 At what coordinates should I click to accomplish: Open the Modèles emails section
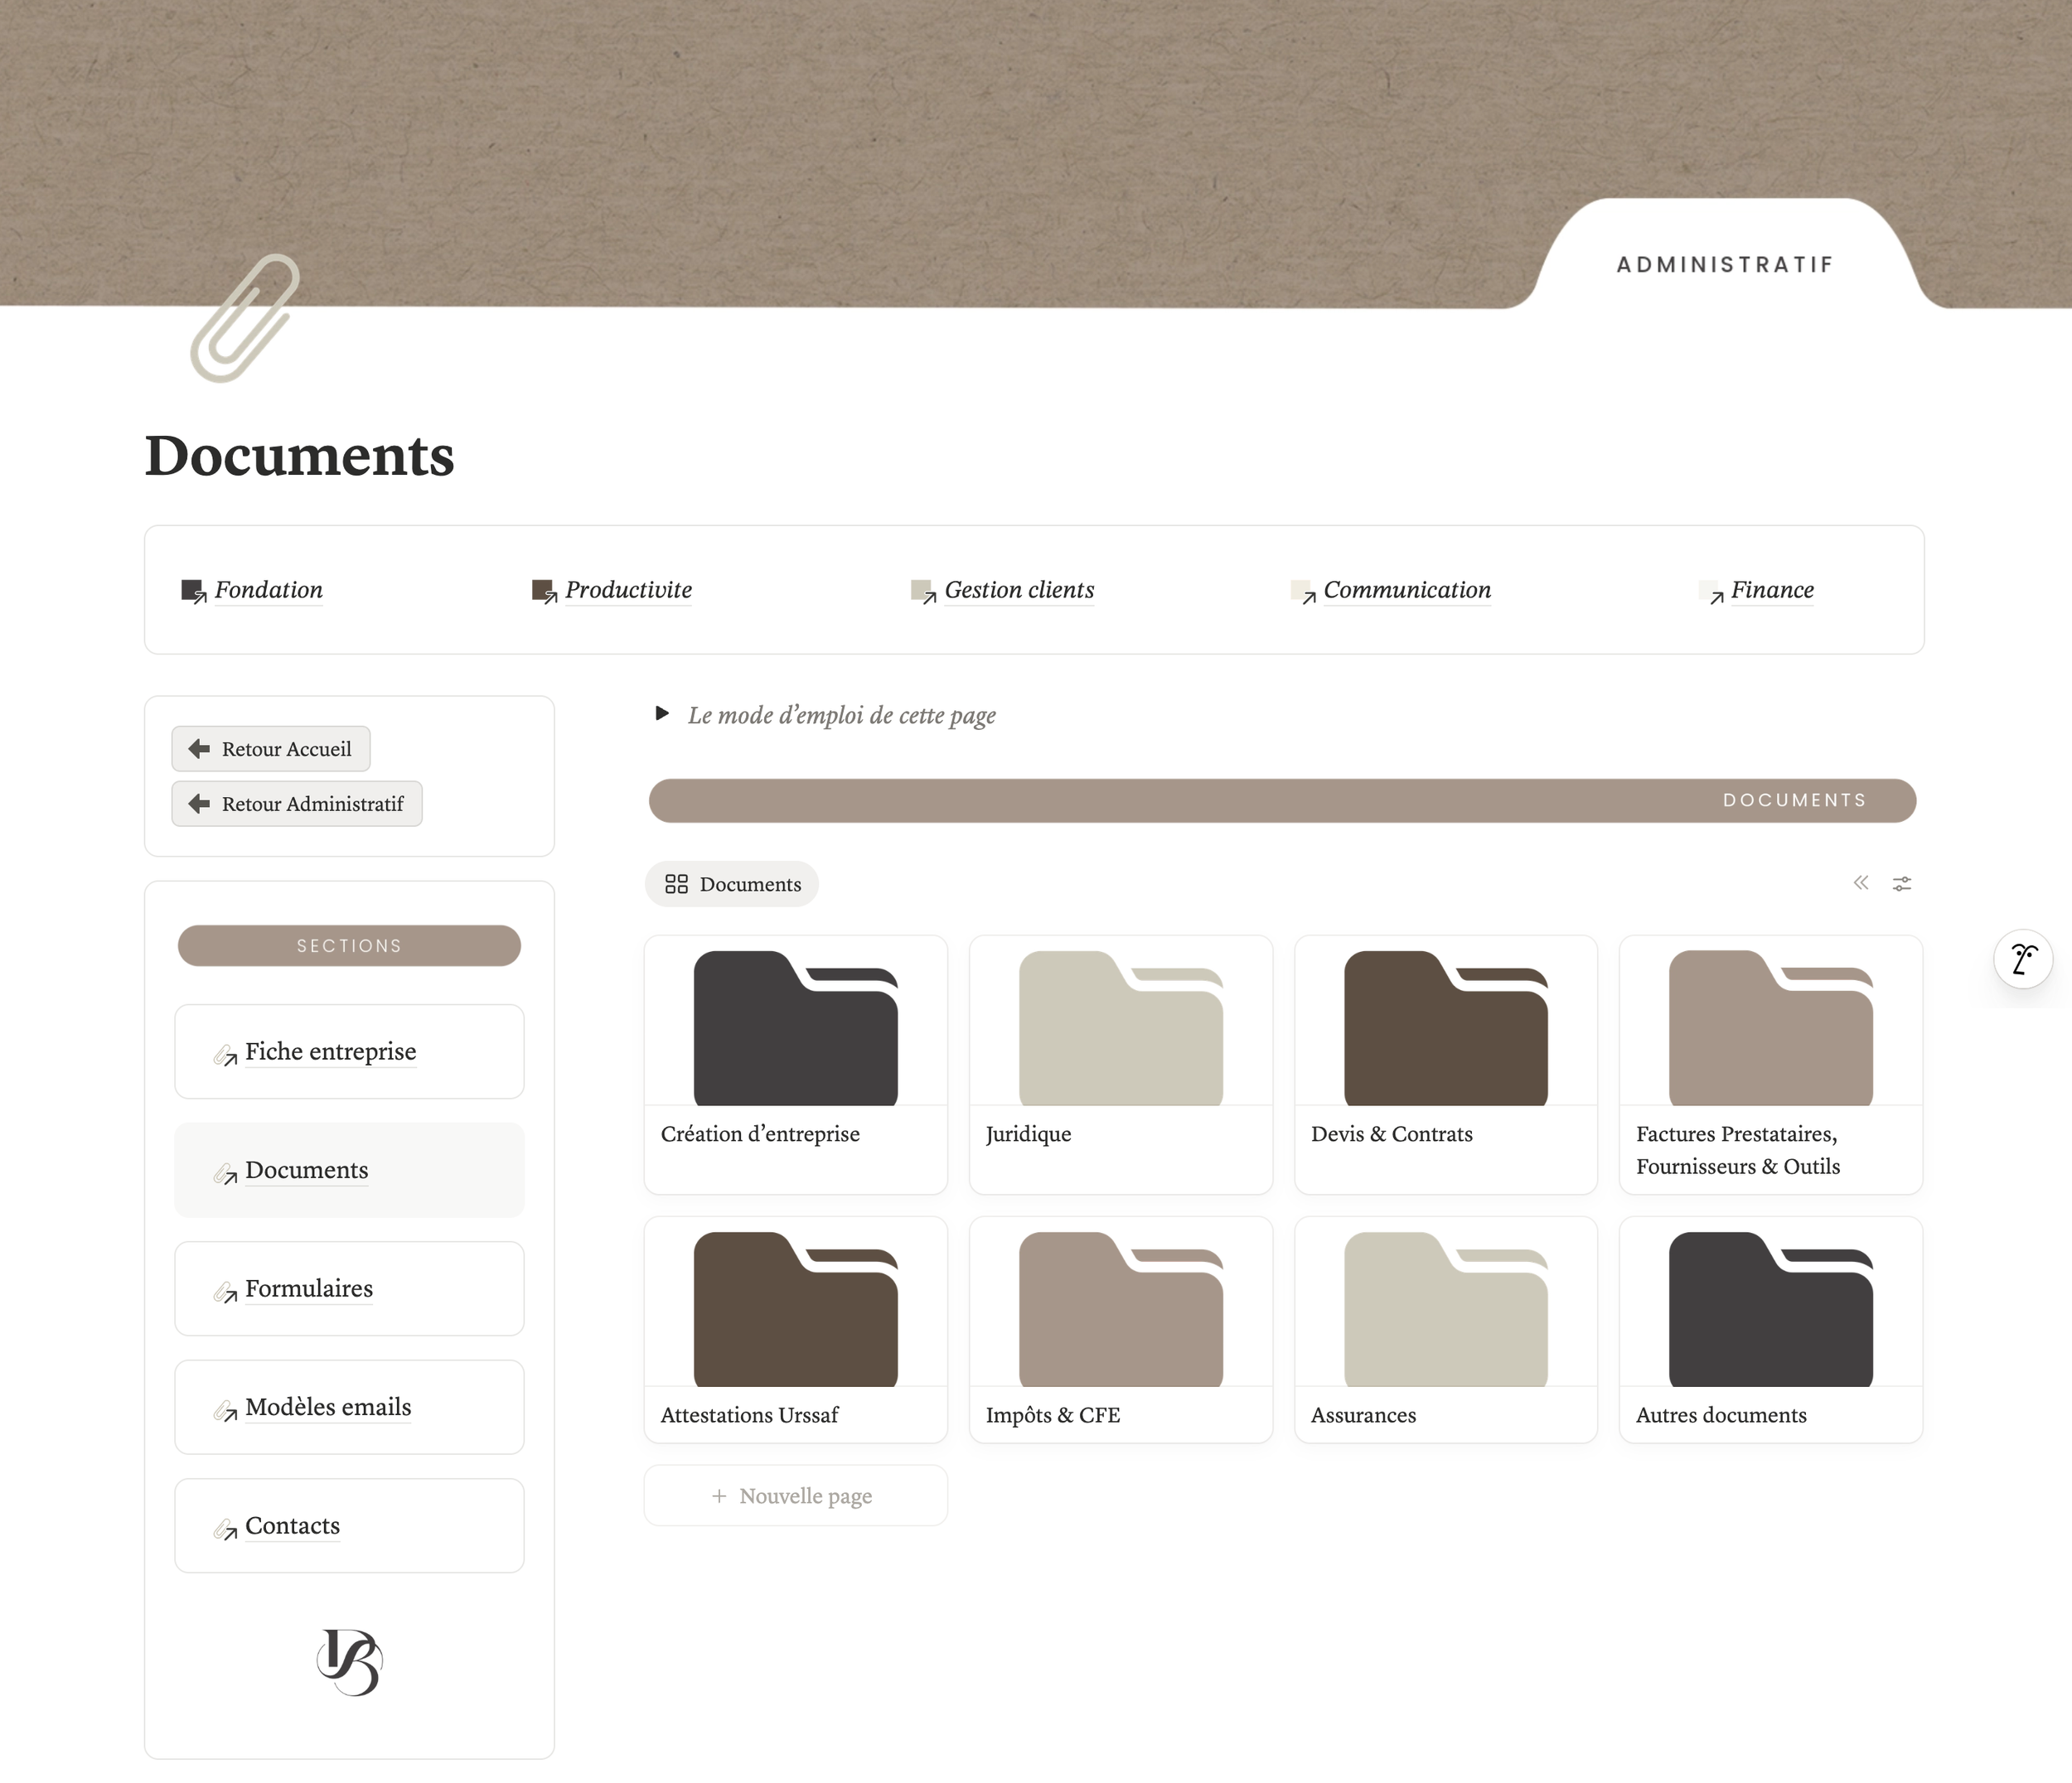pyautogui.click(x=349, y=1407)
